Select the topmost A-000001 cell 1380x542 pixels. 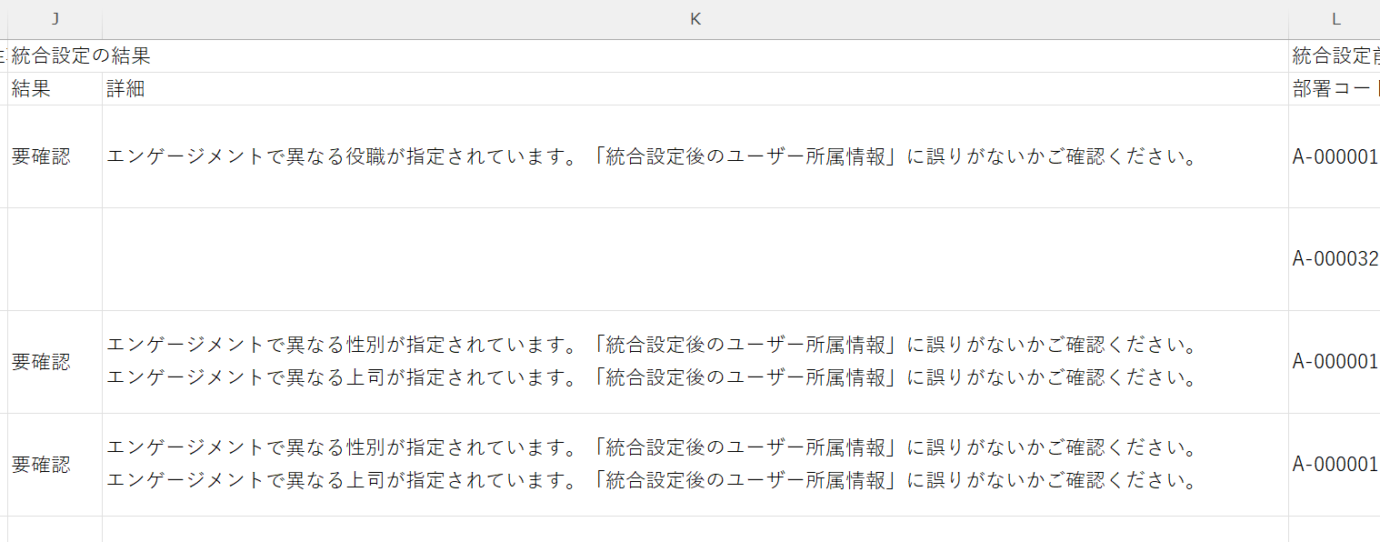click(x=1335, y=156)
